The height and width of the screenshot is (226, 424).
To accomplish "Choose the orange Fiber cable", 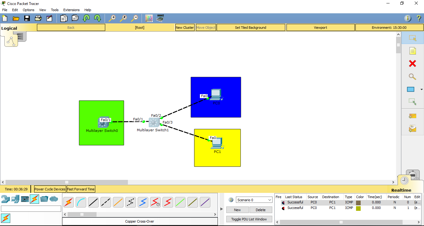I will coord(118,202).
